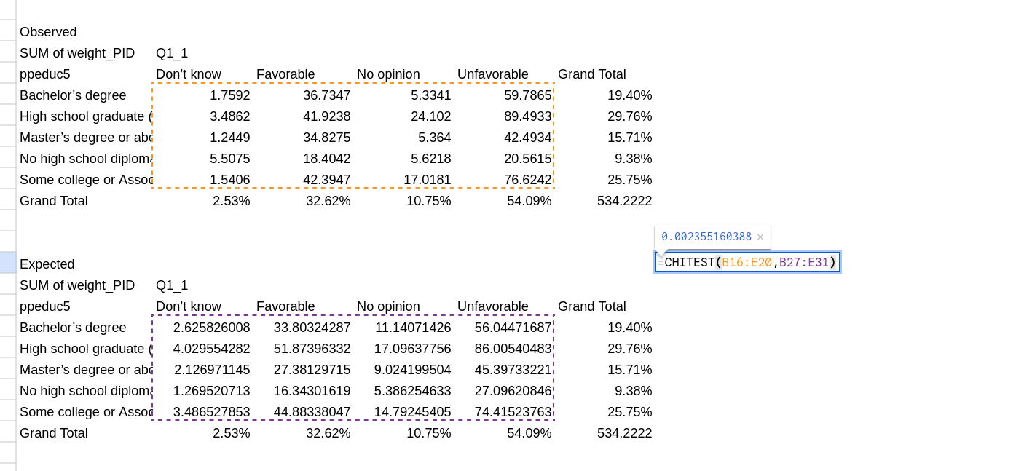Image resolution: width=1016 pixels, height=471 pixels.
Task: Select the Unfavorable column header in the Observed table
Action: click(x=493, y=74)
